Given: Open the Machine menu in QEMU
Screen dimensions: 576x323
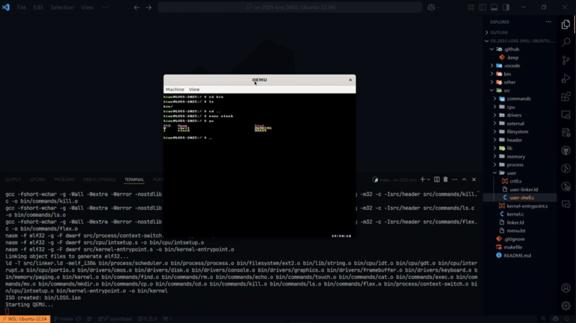Looking at the screenshot, I should coord(175,89).
